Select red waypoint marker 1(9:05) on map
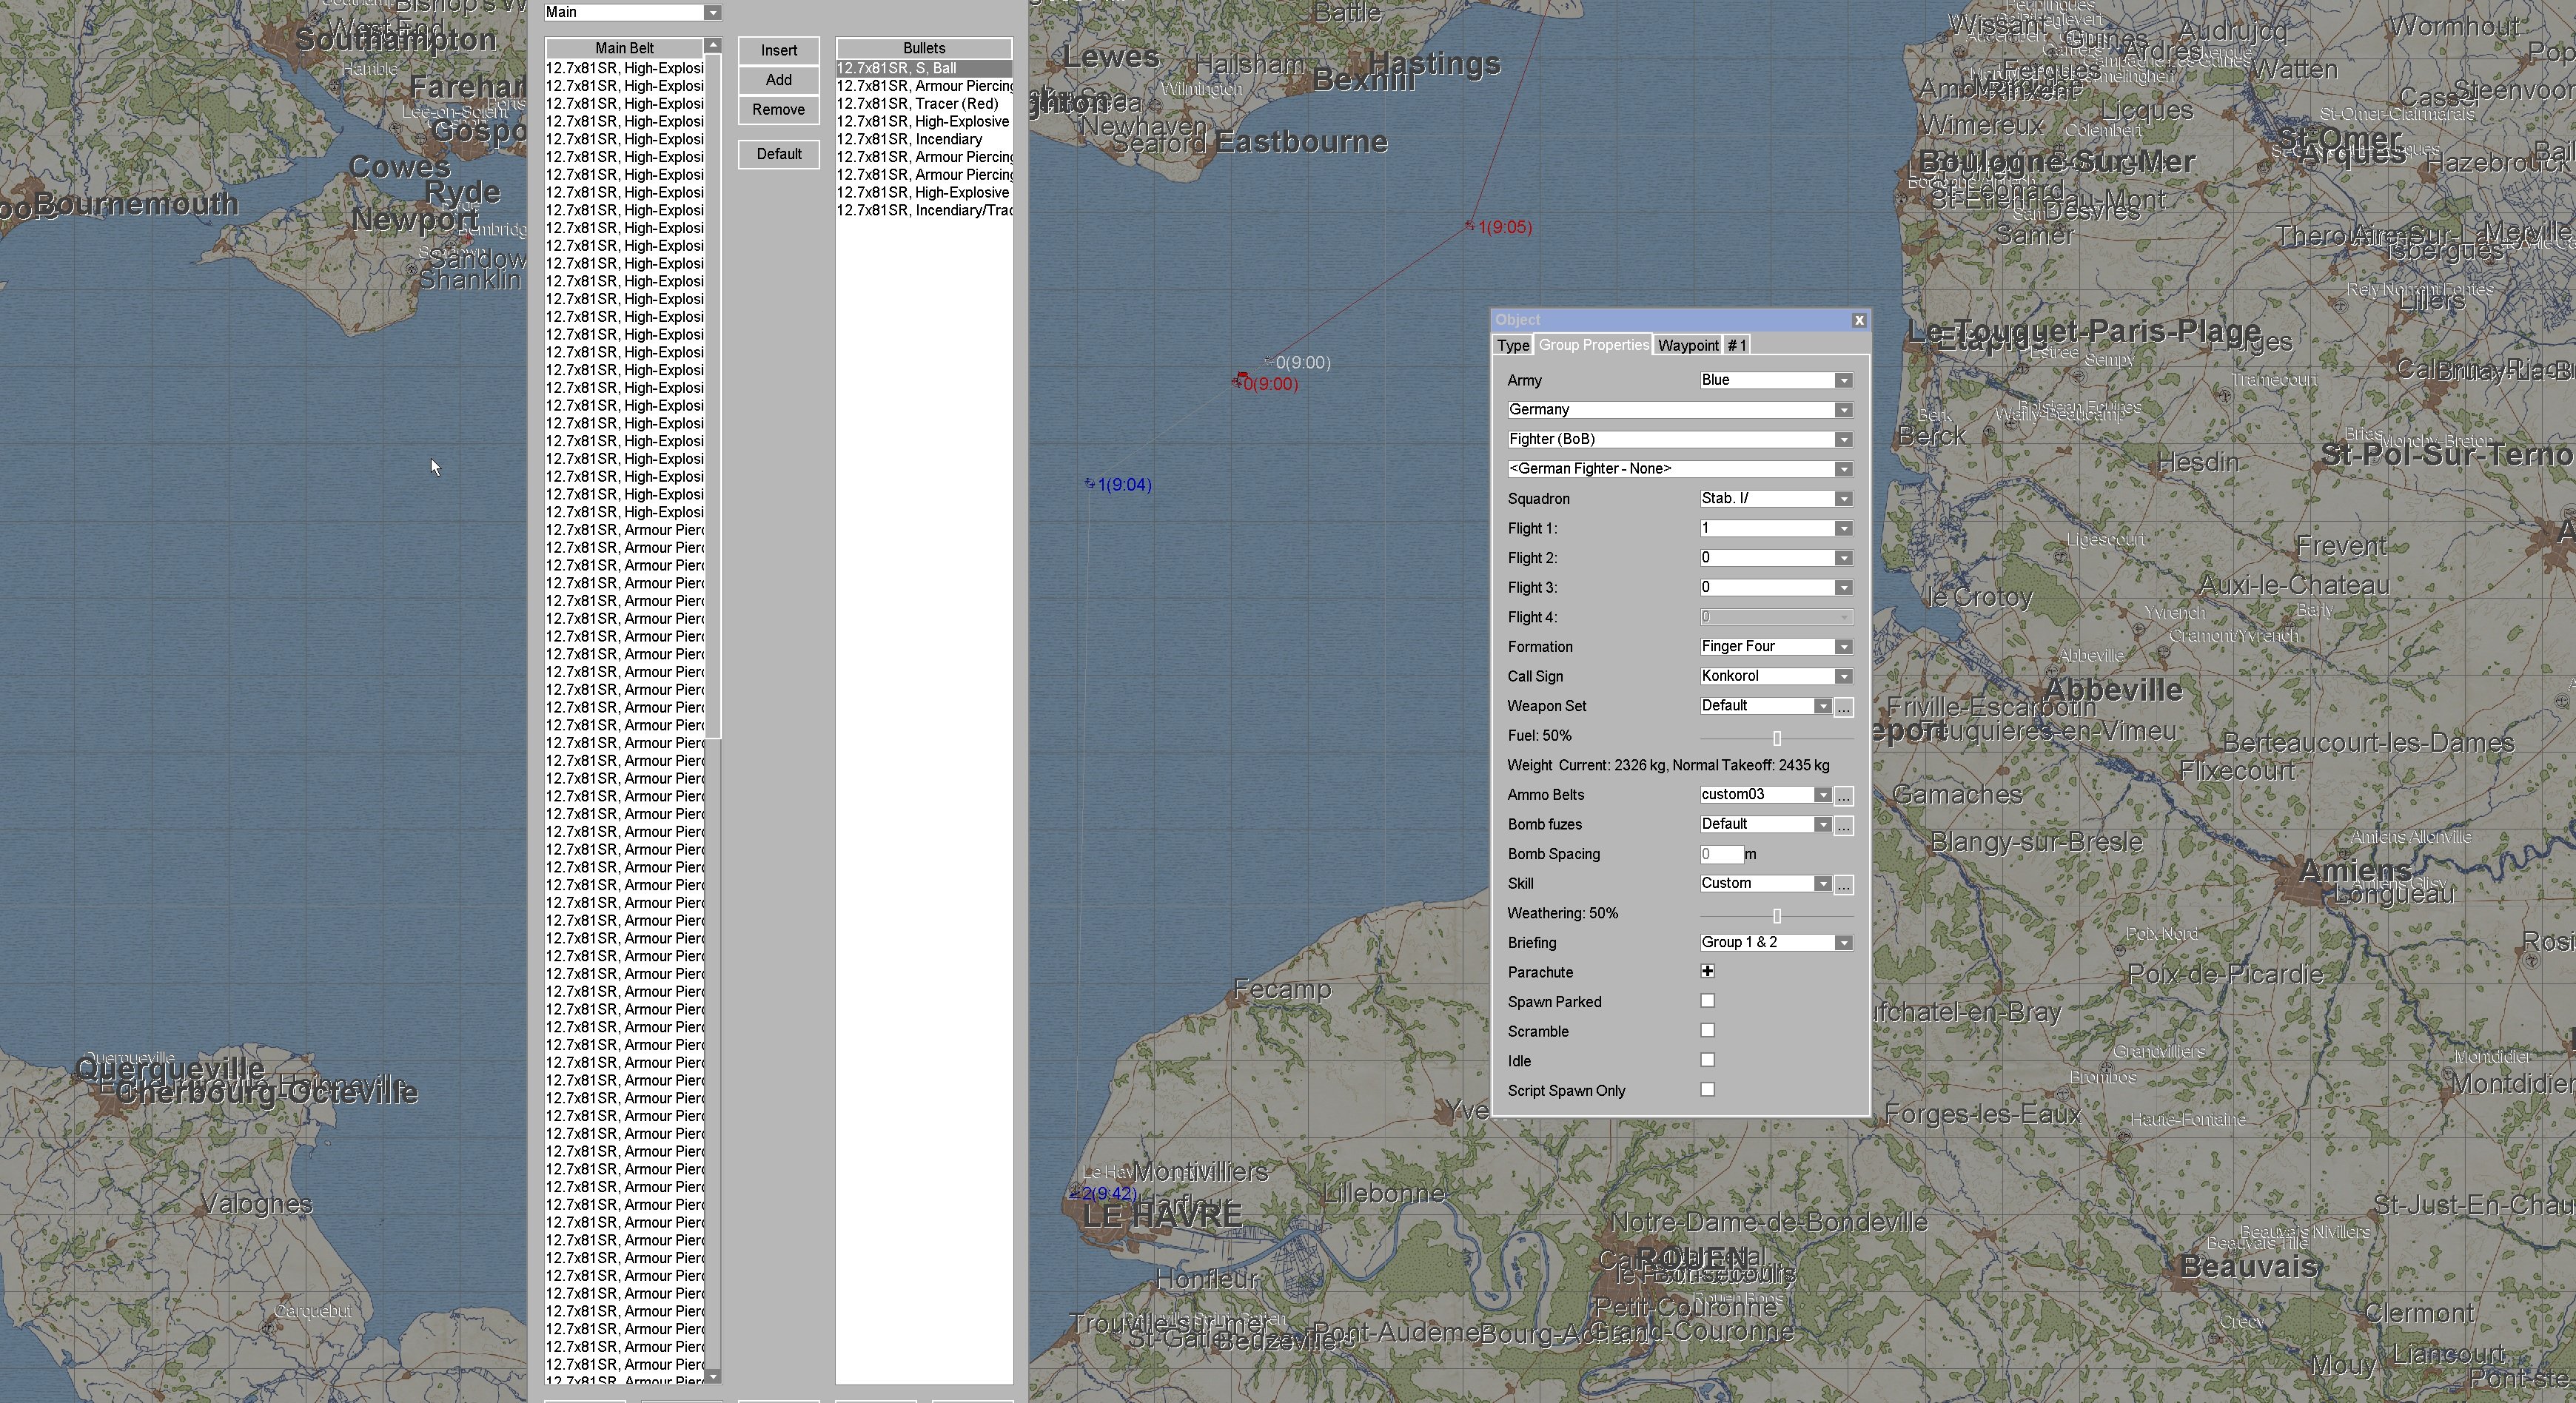 1469,226
